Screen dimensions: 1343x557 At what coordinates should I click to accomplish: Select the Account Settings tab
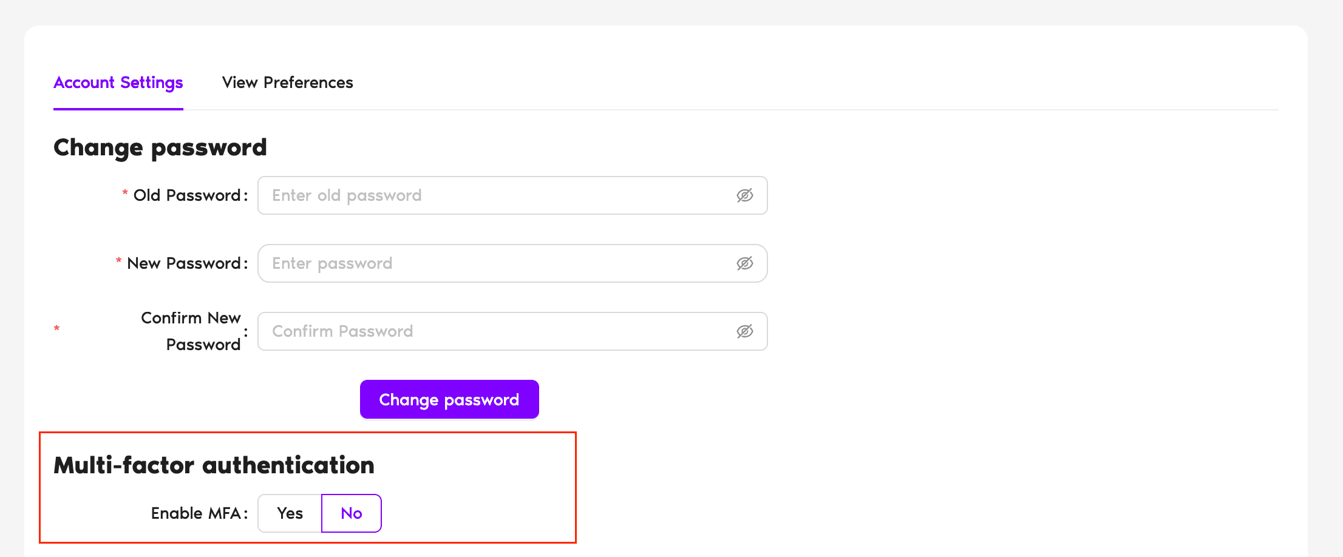[x=118, y=83]
